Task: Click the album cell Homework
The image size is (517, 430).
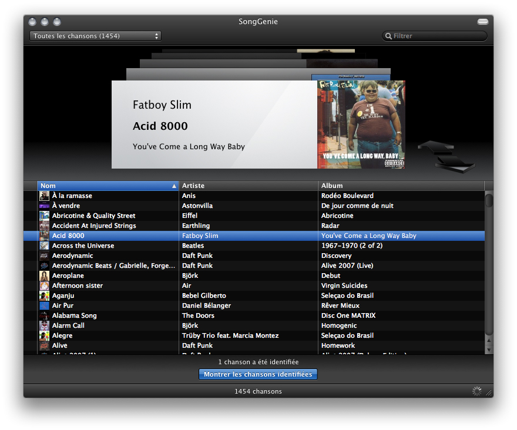Action: pos(338,345)
